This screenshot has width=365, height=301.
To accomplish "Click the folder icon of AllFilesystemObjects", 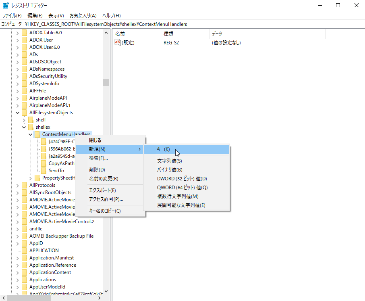I will (25, 113).
